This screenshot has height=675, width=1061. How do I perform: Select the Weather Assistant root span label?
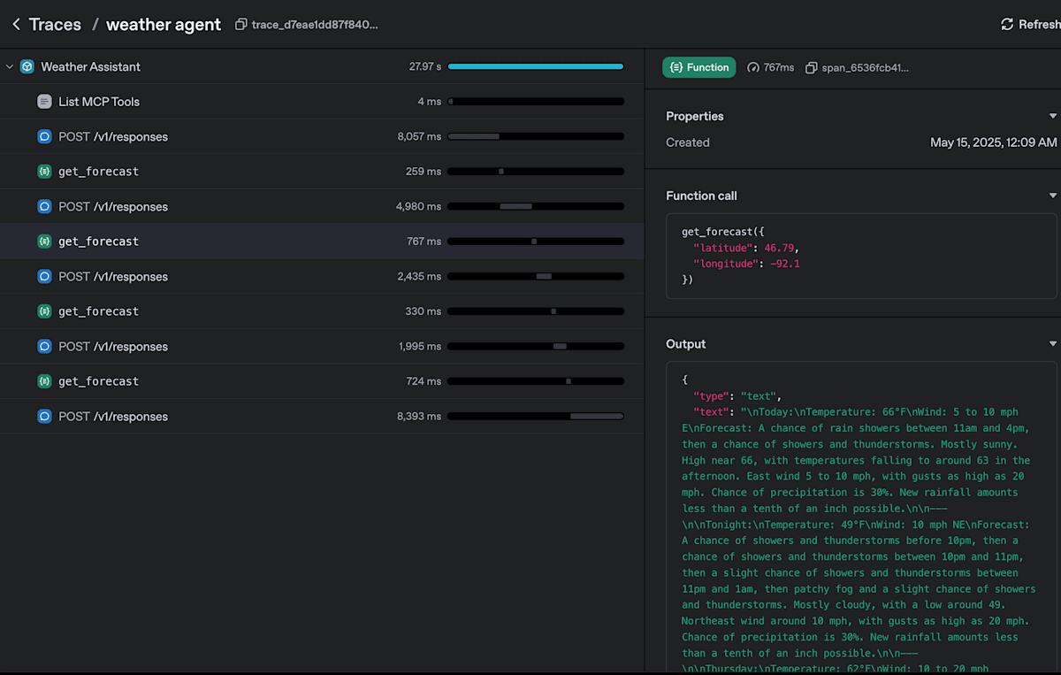(90, 66)
